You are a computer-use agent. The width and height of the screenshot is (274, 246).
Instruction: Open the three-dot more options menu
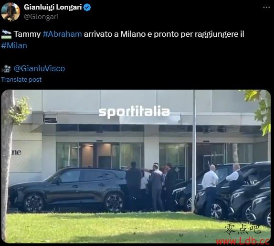click(266, 7)
